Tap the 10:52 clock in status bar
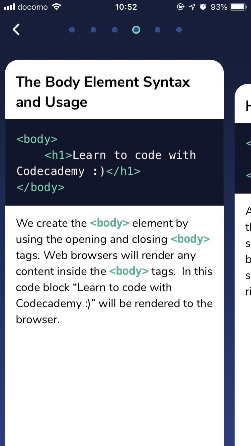Screen dimensions: 251x446 pos(126,7)
